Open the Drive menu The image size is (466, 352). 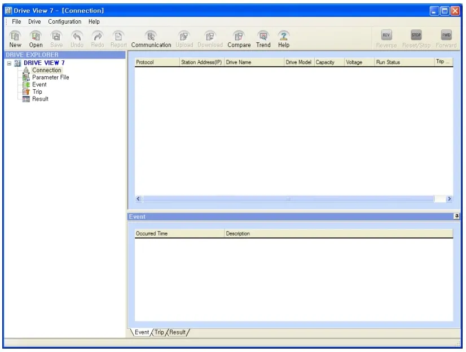(34, 21)
